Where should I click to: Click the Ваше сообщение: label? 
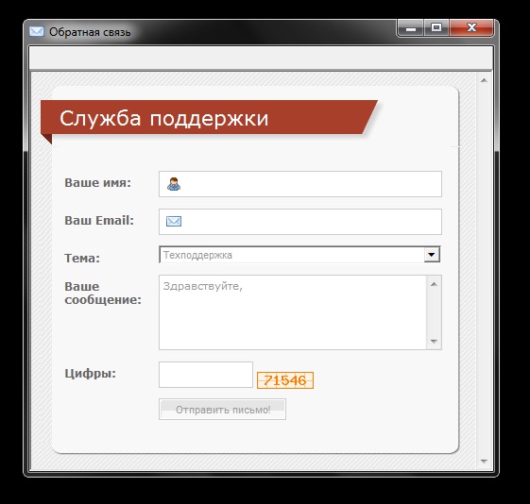tap(103, 293)
